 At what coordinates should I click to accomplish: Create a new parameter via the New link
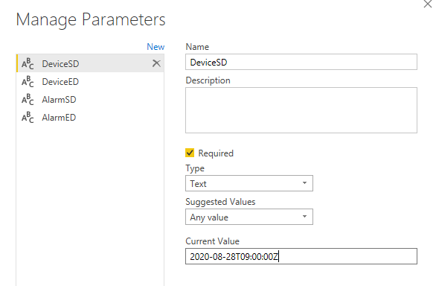click(156, 46)
